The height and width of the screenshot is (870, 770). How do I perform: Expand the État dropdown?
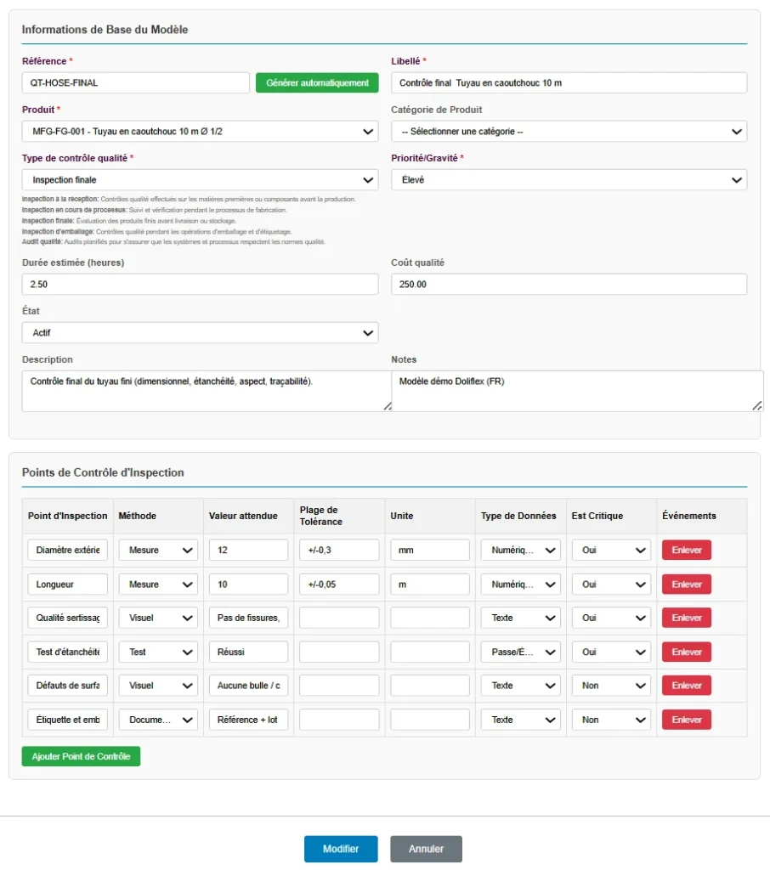[200, 332]
